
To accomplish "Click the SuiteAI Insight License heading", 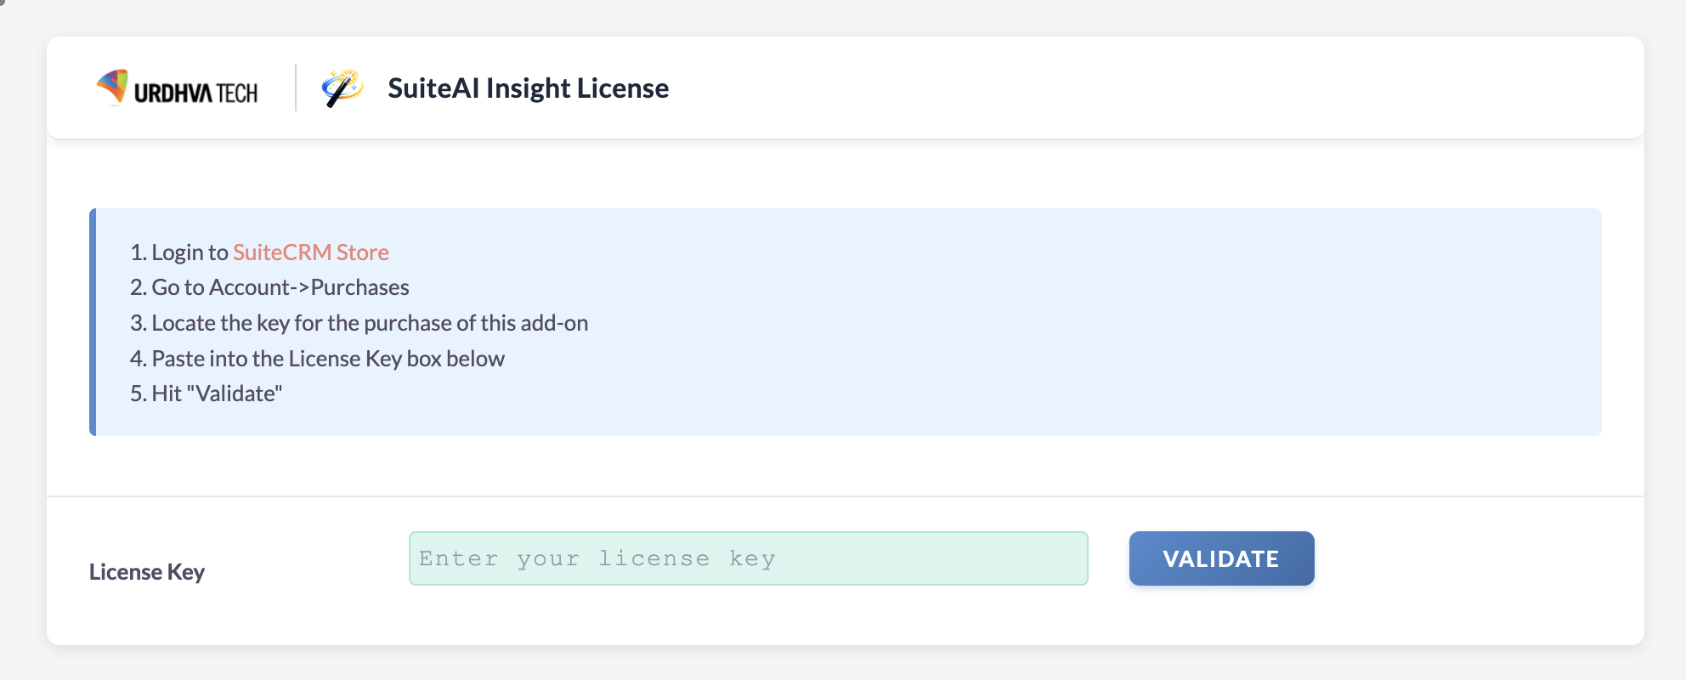I will coord(528,88).
